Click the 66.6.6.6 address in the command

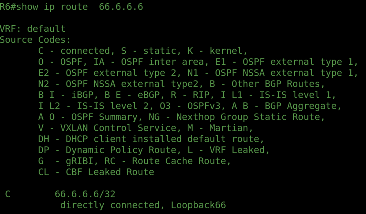[121, 7]
